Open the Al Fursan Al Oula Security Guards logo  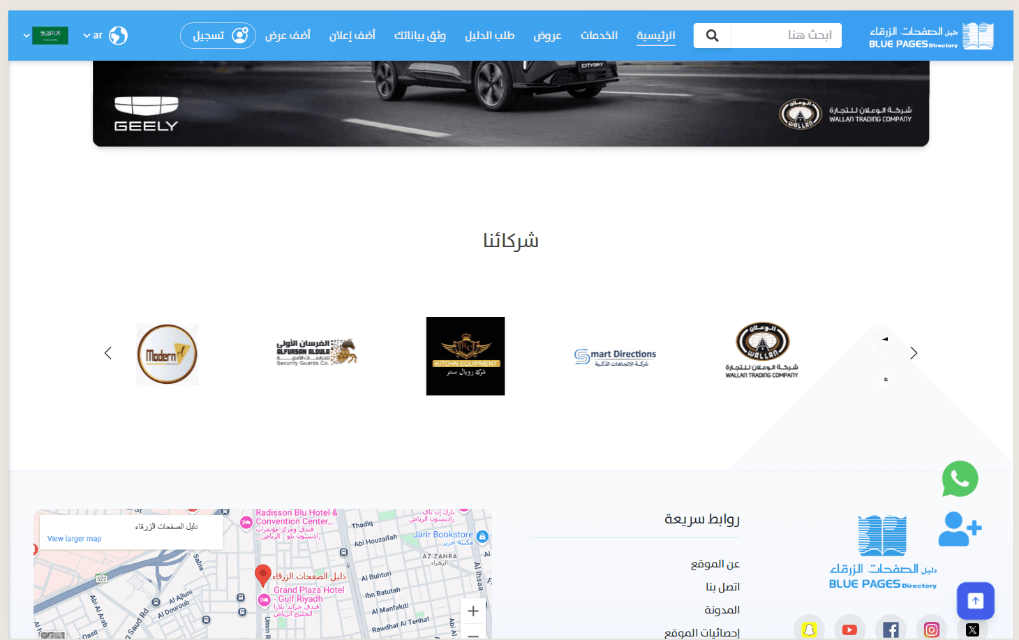point(316,352)
